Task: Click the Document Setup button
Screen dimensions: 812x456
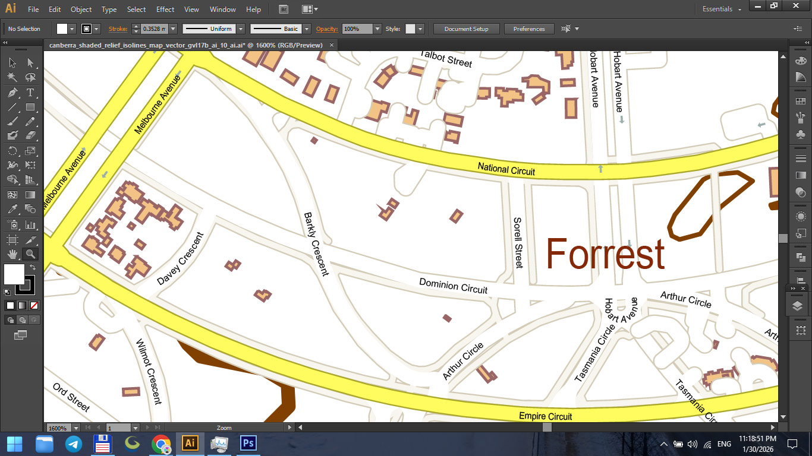Action: pos(466,29)
